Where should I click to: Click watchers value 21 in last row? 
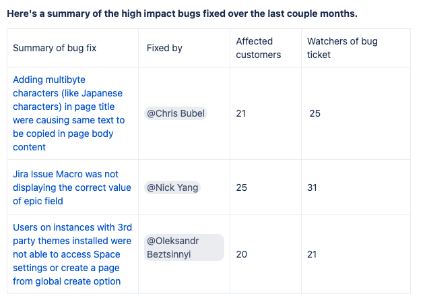313,254
